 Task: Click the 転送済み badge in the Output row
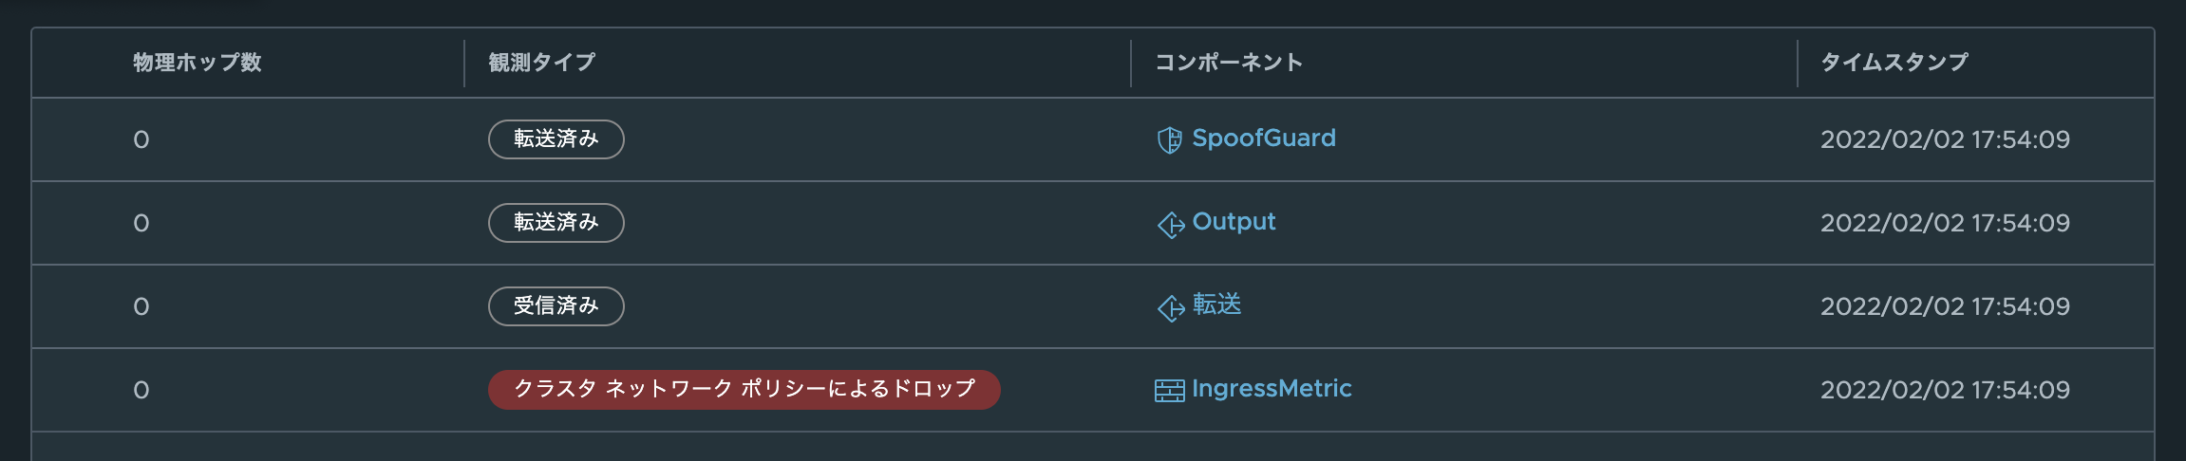[x=556, y=223]
